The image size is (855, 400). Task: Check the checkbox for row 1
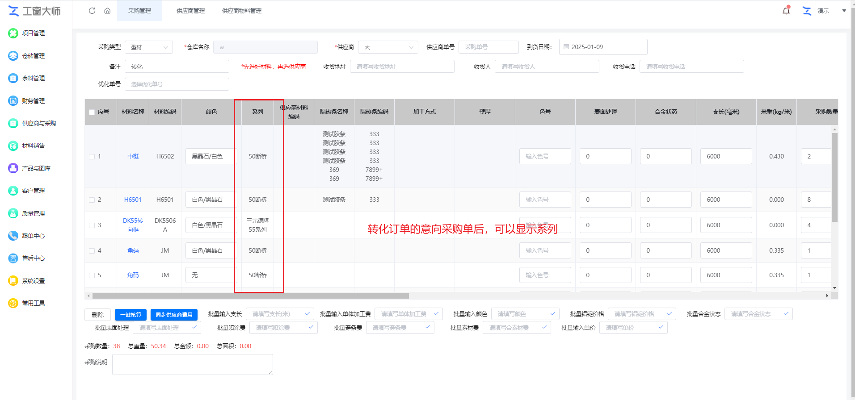click(92, 157)
